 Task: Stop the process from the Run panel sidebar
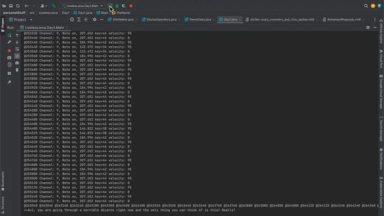click(x=10, y=50)
